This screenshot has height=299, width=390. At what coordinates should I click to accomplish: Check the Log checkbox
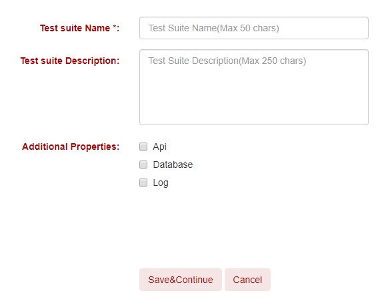click(143, 182)
